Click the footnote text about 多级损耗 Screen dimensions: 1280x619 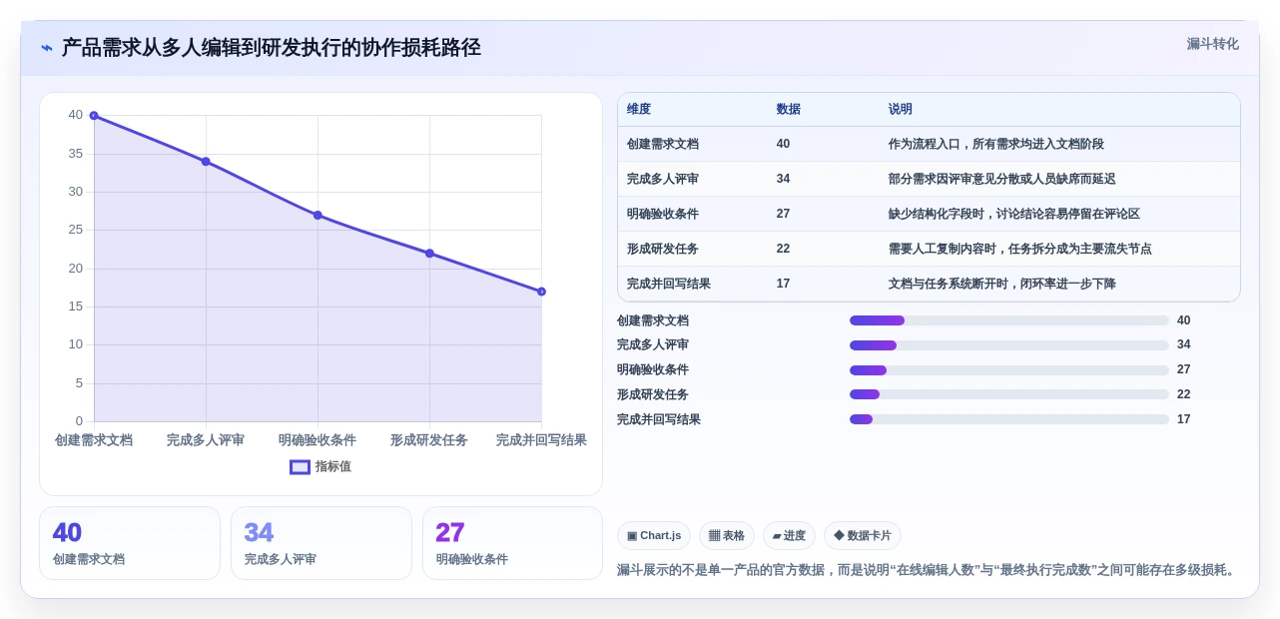[x=928, y=570]
